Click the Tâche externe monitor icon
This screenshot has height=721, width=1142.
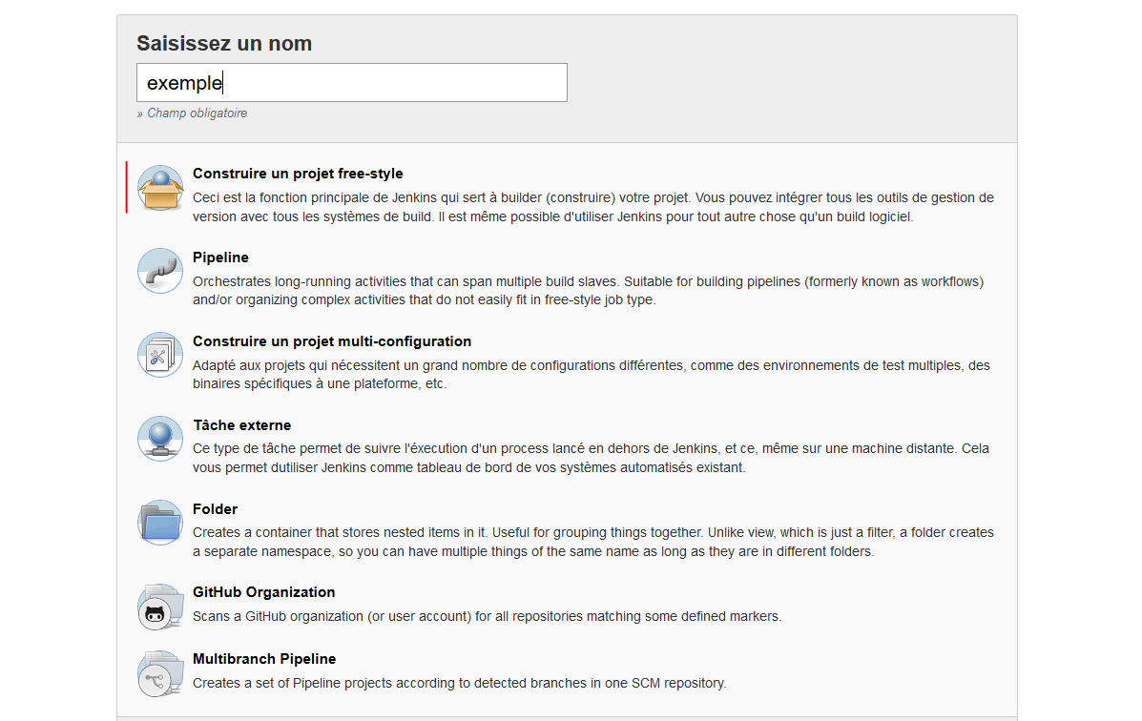[159, 439]
